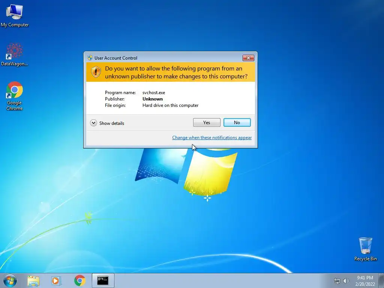Click the taskbar clock showing 9:41 PM

(x=365, y=281)
